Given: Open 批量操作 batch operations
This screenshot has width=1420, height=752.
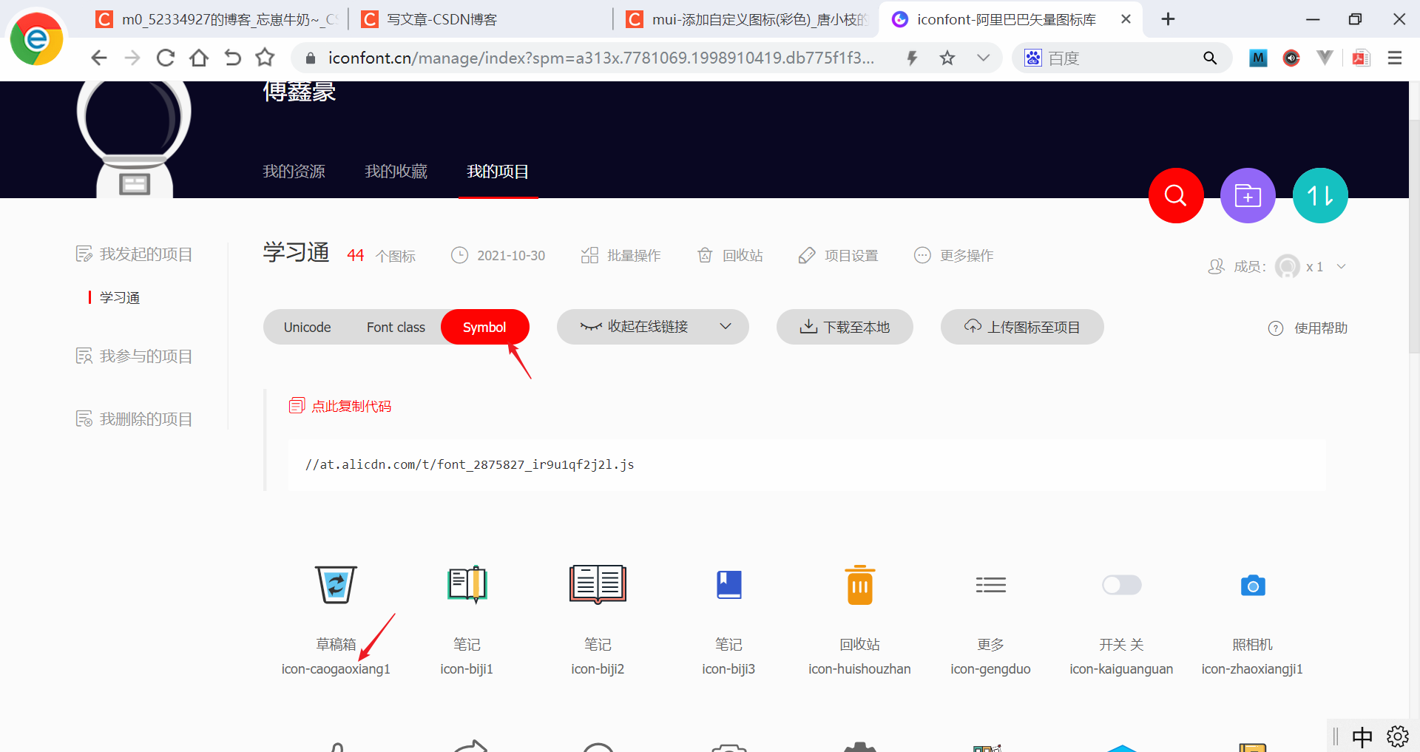Looking at the screenshot, I should [621, 255].
